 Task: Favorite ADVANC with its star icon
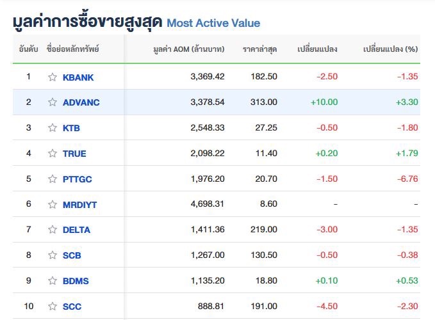click(x=53, y=102)
